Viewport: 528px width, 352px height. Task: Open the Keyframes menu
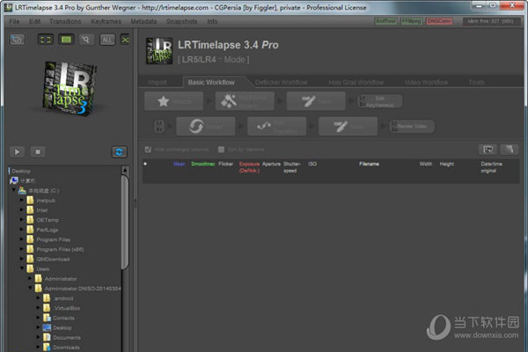coord(106,21)
